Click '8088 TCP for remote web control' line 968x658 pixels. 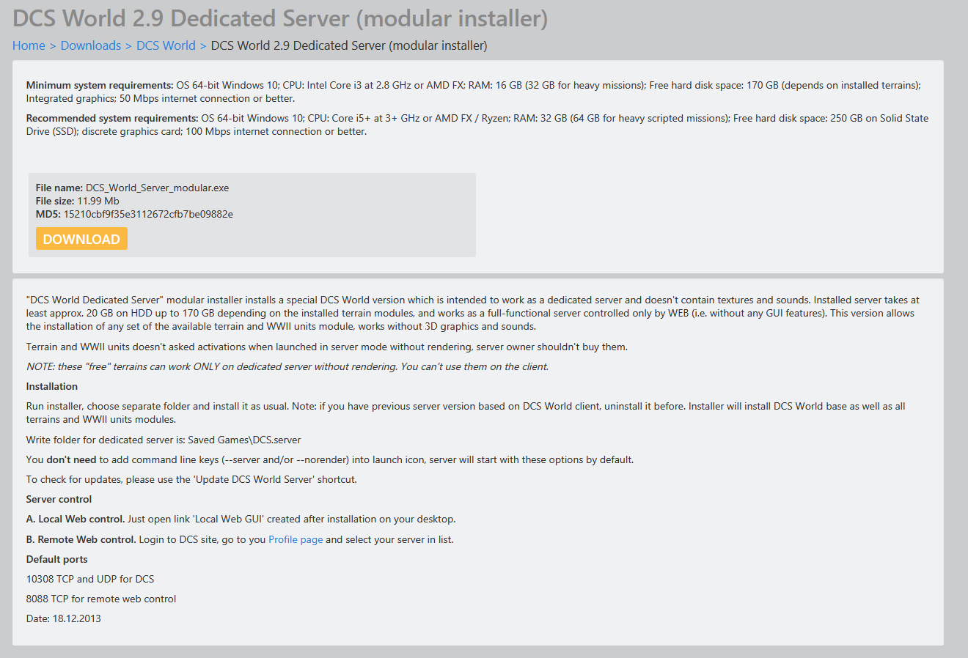(x=101, y=599)
